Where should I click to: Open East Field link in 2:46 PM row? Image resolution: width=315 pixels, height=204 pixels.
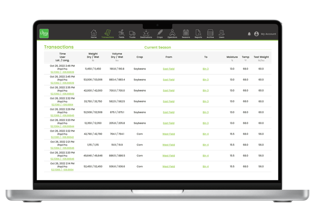tap(169, 69)
